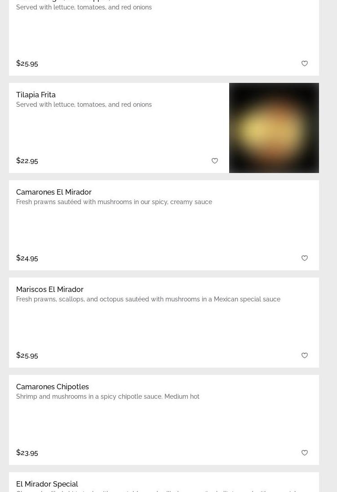Click the $23.95 price for Camarones Chipotles

[27, 452]
